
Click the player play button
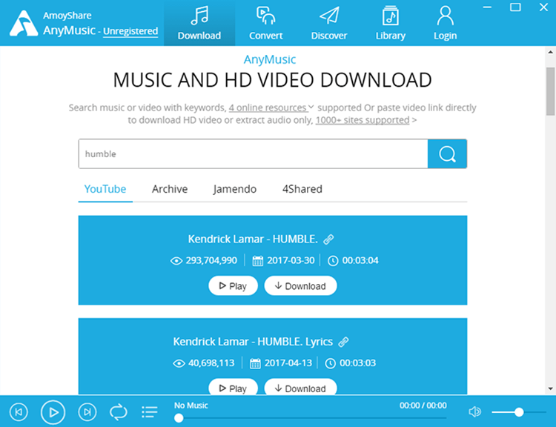coord(53,412)
